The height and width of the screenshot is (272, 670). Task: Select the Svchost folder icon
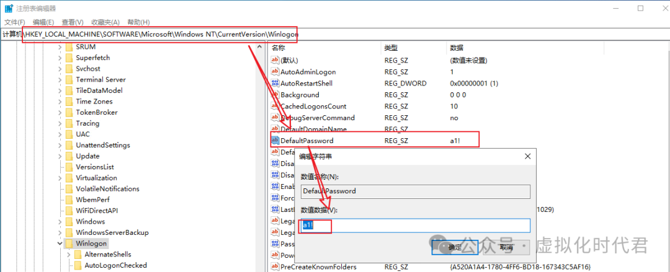pyautogui.click(x=69, y=69)
